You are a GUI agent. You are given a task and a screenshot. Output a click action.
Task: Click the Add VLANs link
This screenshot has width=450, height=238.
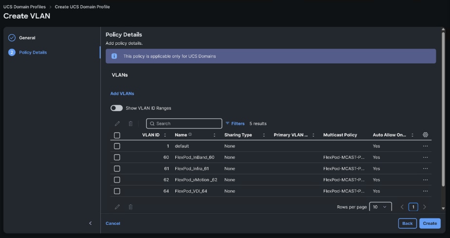(x=122, y=93)
